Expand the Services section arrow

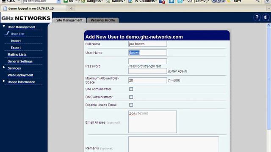(4, 68)
